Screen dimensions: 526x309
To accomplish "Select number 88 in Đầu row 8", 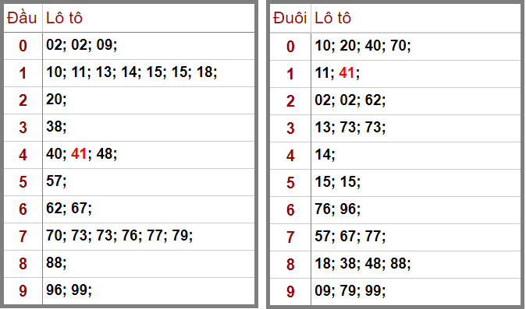I will (x=55, y=262).
